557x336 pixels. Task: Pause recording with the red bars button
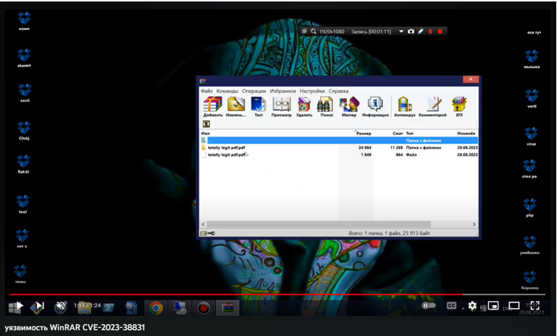(431, 31)
